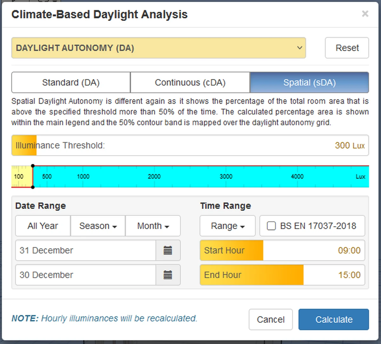
Task: Close the Climate-Based Daylight Analysis dialog
Action: point(365,14)
